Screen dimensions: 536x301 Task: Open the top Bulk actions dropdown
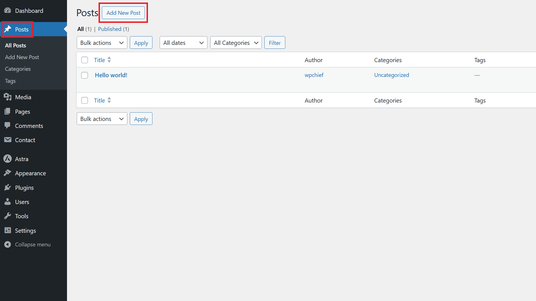(102, 43)
